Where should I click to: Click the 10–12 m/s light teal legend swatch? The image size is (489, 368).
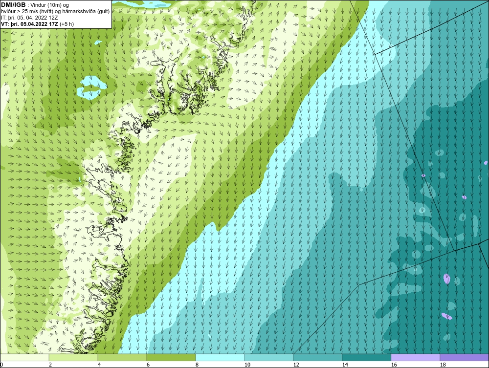point(269,357)
